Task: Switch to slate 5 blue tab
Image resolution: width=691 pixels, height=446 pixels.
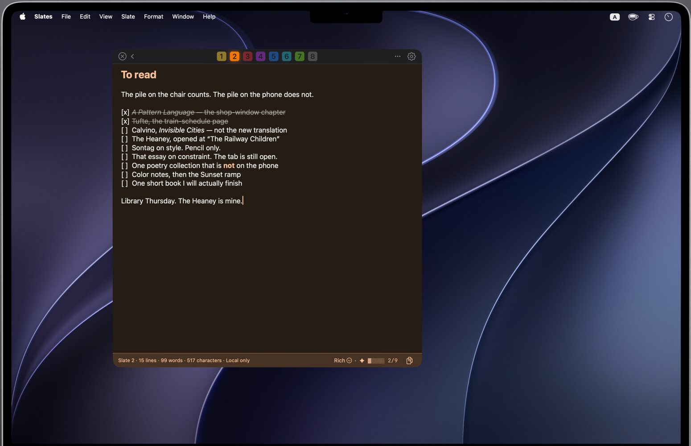Action: (x=274, y=56)
